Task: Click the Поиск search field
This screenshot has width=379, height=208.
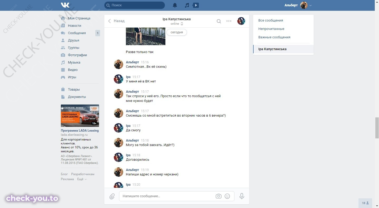Action: point(135,5)
